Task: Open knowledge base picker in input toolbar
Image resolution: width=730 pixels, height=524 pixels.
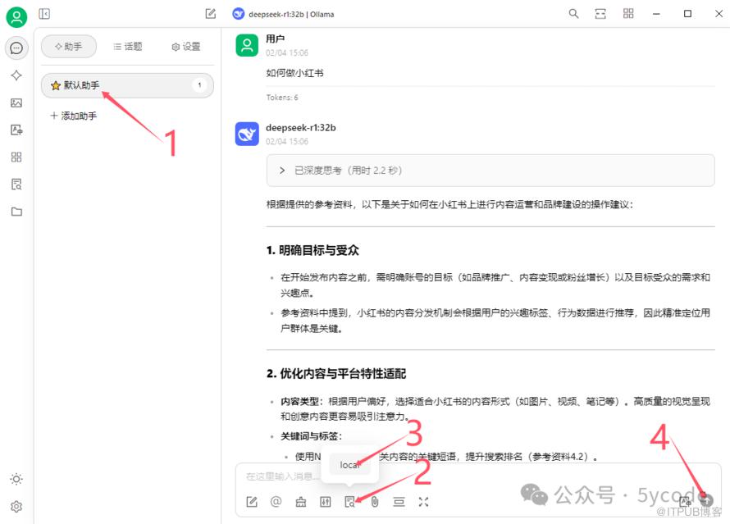Action: pyautogui.click(x=349, y=502)
